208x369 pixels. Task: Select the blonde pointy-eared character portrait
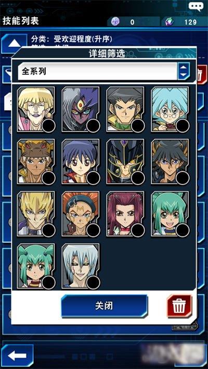[36, 109]
